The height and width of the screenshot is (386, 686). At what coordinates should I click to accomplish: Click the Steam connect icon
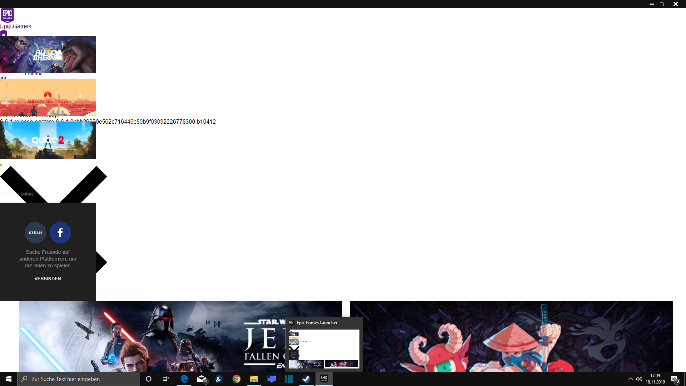point(35,233)
